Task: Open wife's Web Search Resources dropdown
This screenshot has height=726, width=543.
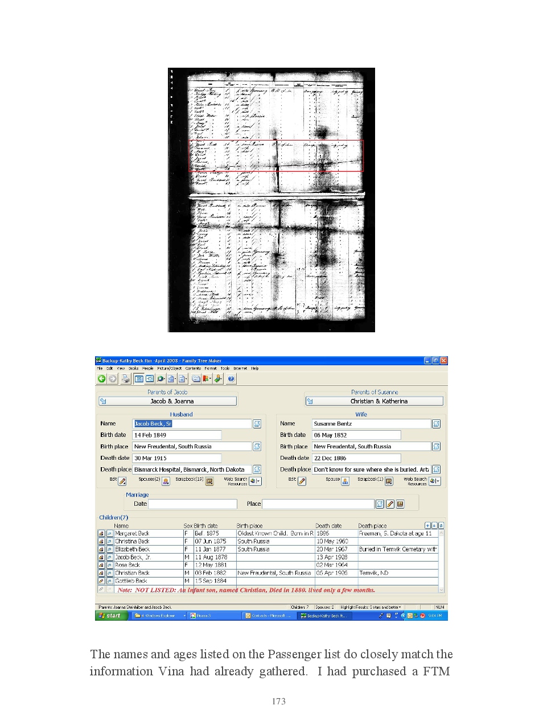Action: click(434, 481)
